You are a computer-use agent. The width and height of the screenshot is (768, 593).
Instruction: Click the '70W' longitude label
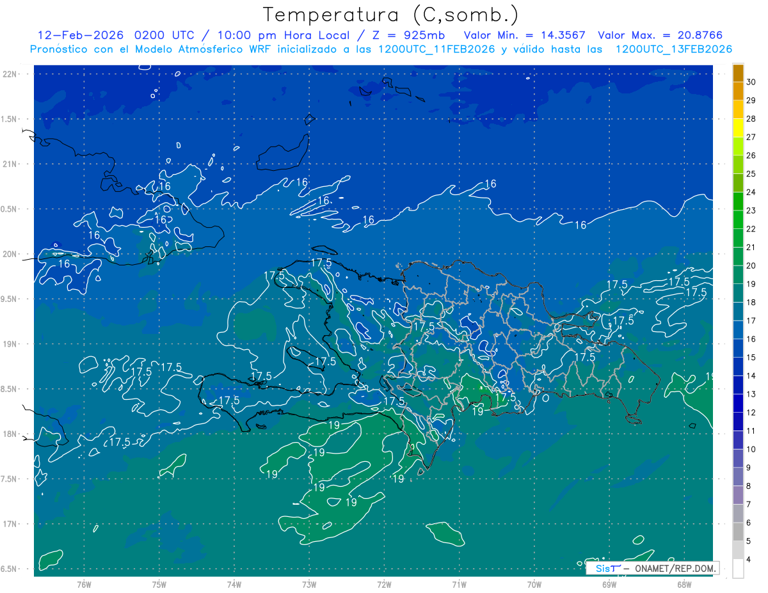[x=534, y=584]
